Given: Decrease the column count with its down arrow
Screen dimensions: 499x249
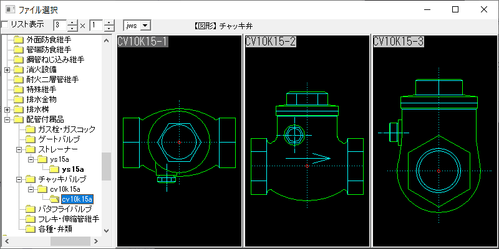Looking at the screenshot, I should 73,28.
